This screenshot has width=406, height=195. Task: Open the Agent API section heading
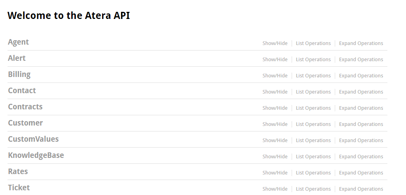(x=18, y=42)
